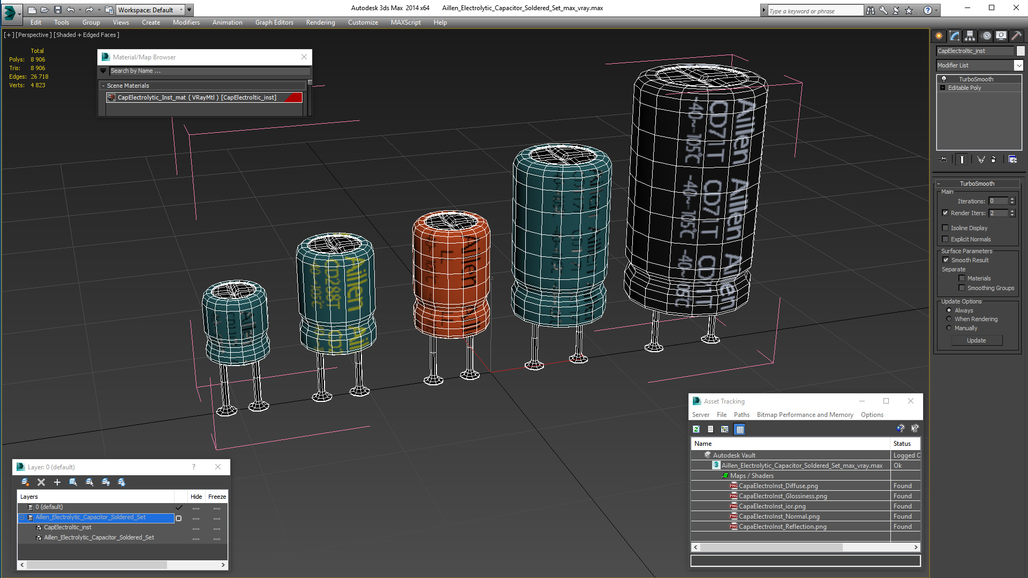Freeze/unfreeze all layers icon

pos(122,482)
